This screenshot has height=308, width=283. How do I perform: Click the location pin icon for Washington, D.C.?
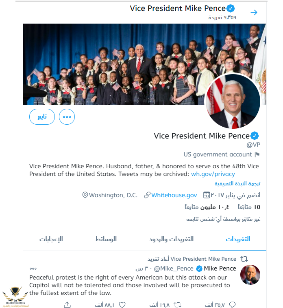pyautogui.click(x=85, y=195)
